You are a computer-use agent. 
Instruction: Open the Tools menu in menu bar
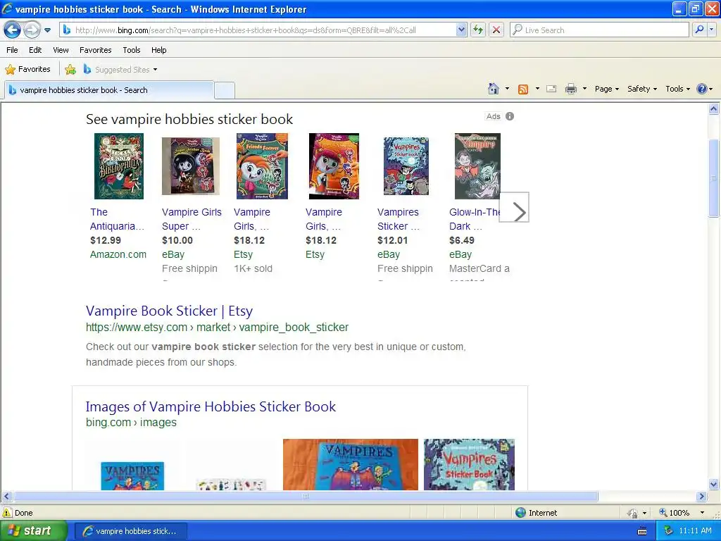tap(132, 50)
